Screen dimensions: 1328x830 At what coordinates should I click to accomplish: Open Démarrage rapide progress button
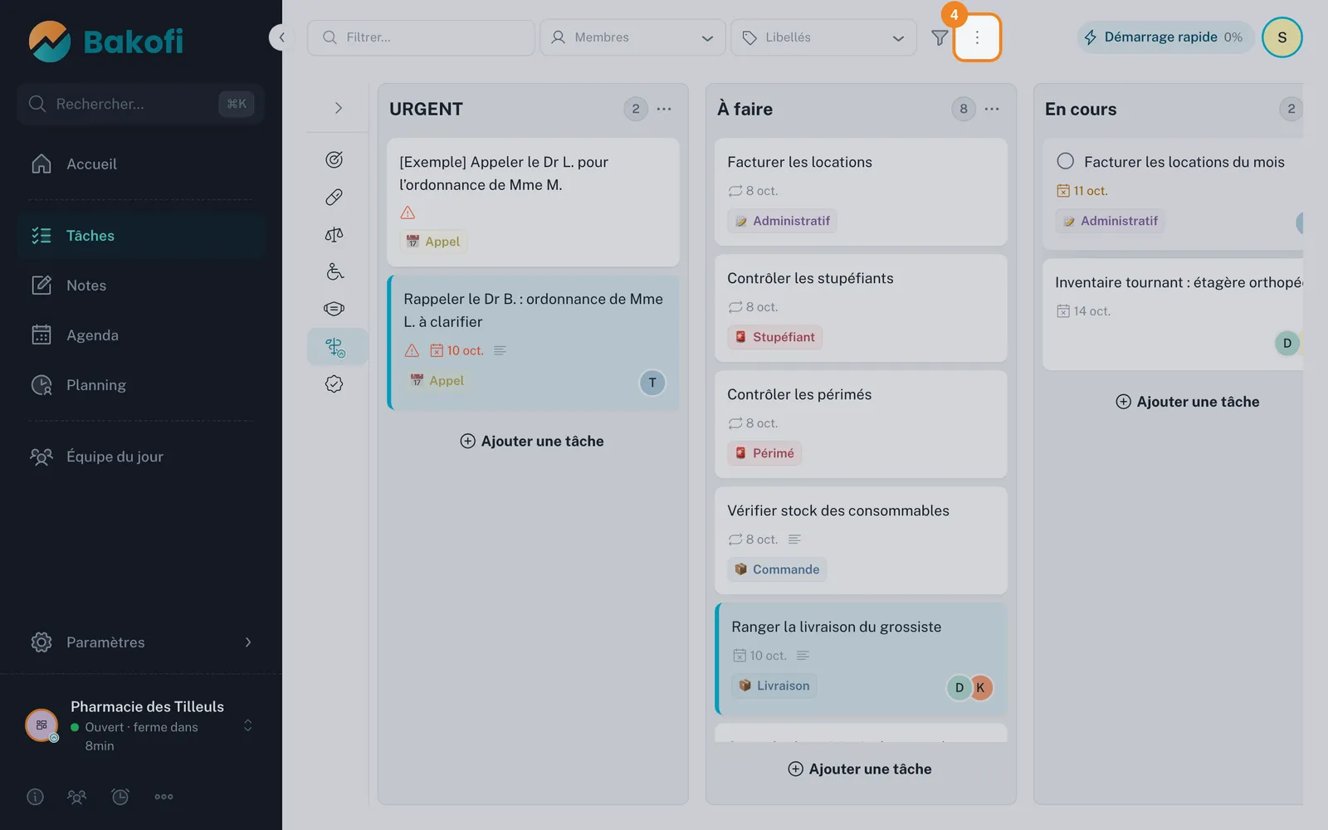pos(1165,37)
